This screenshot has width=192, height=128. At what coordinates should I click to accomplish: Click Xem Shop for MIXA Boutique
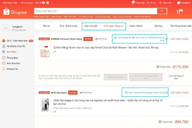(86, 92)
